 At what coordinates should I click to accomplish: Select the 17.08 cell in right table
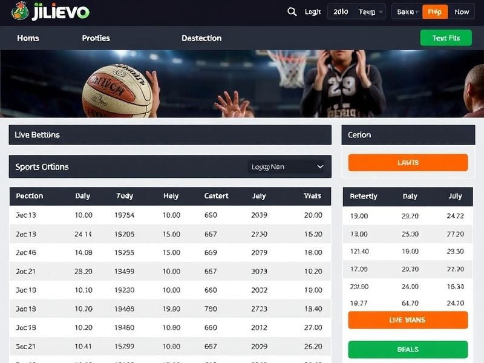point(359,269)
